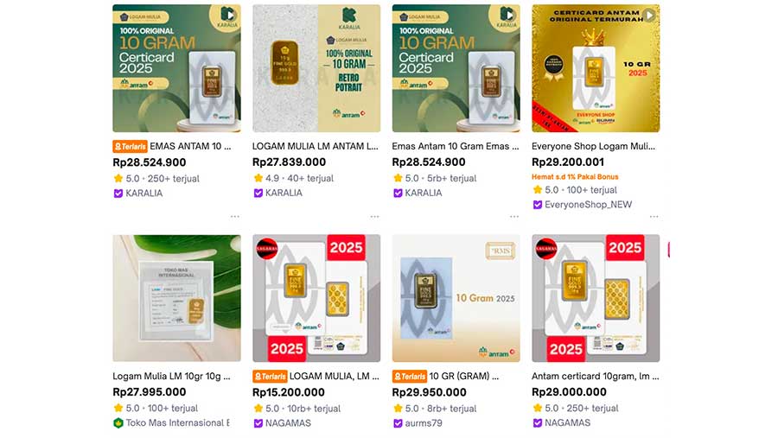This screenshot has height=438, width=778.
Task: Open the Retro Potrait 10 Gram product image
Action: [x=316, y=68]
